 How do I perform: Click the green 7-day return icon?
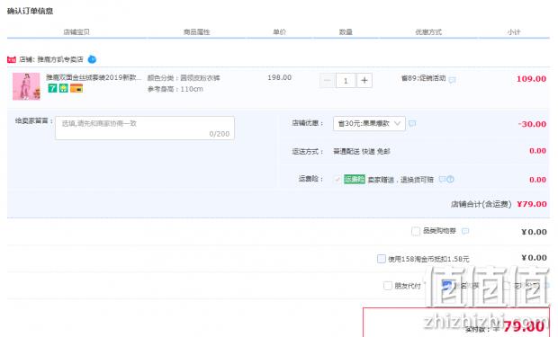coord(53,88)
